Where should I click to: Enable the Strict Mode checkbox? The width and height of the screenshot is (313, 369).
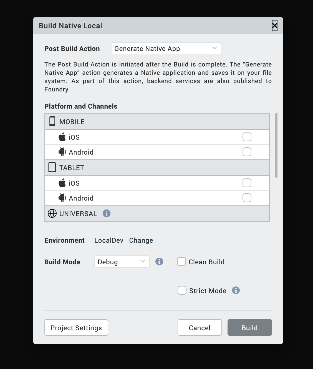coord(182,290)
